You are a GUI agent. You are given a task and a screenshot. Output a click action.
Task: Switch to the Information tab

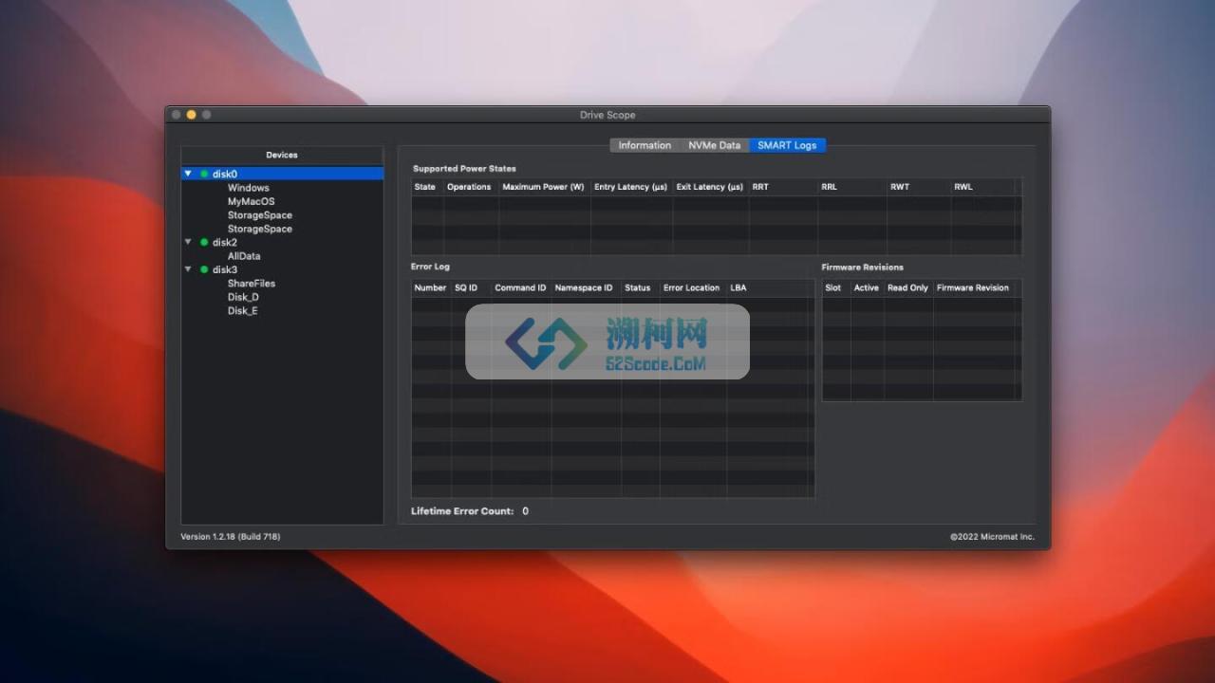click(x=645, y=145)
